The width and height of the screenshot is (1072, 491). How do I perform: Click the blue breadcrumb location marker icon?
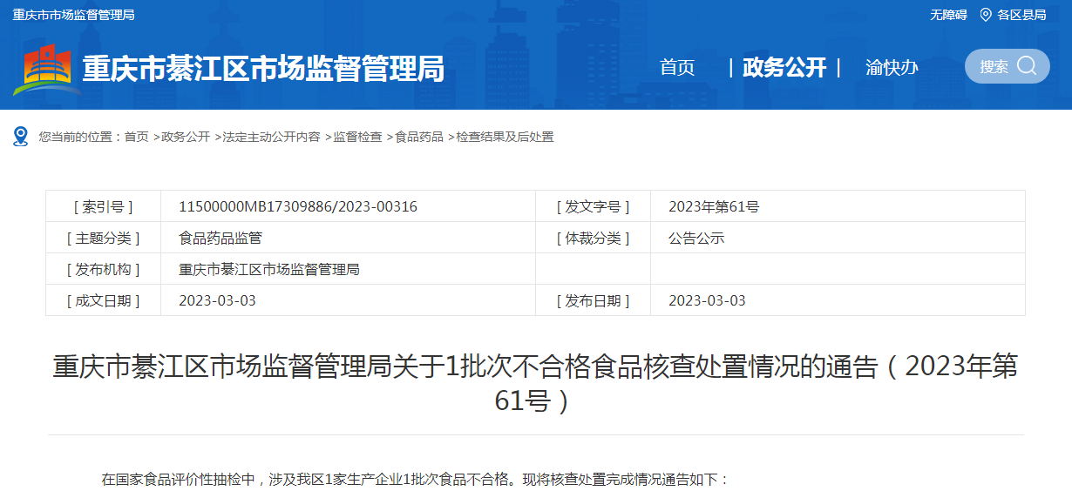click(21, 137)
